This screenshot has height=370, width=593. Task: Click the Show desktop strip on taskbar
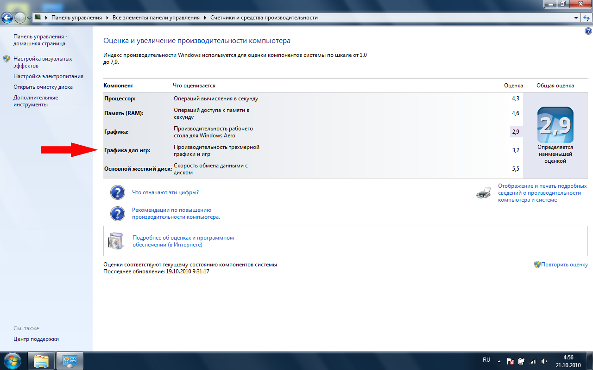pos(589,361)
